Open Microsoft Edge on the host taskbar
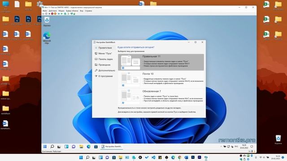This screenshot has width=287, height=161. click(x=173, y=157)
